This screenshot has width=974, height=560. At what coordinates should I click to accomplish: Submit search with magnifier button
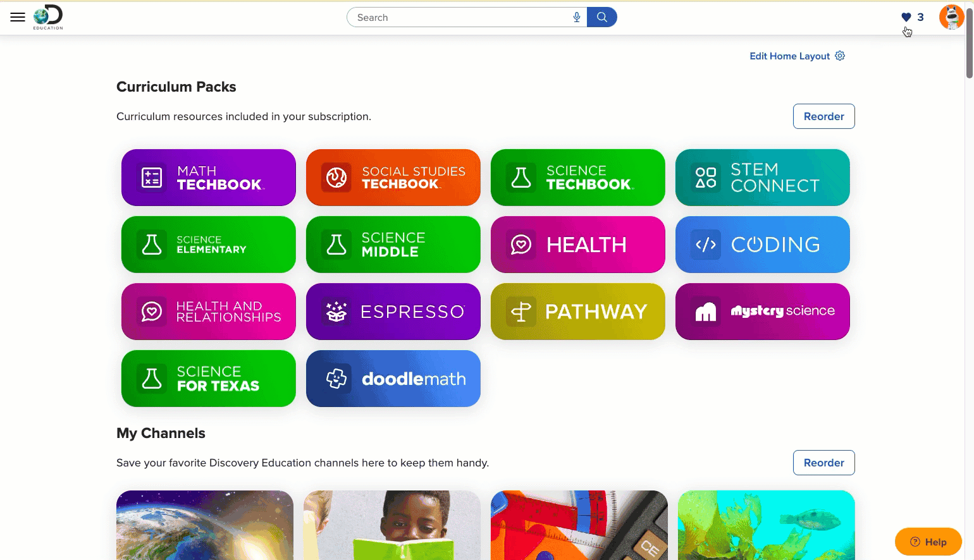(602, 18)
